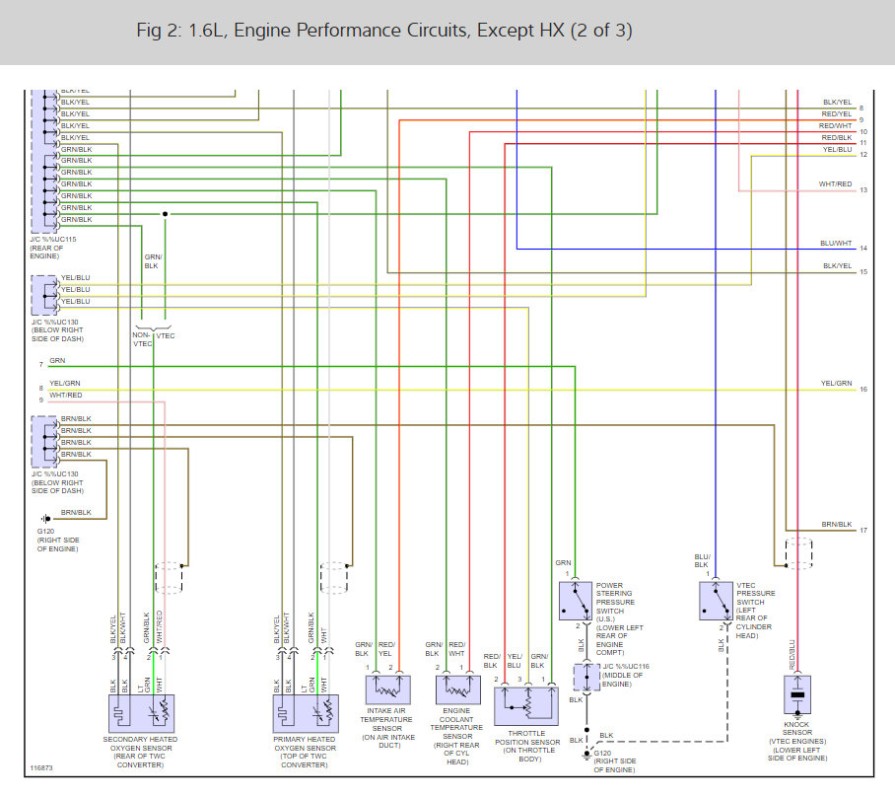This screenshot has height=797, width=895.
Task: Click the BRN/BLK label at pin 17
Action: click(x=837, y=525)
